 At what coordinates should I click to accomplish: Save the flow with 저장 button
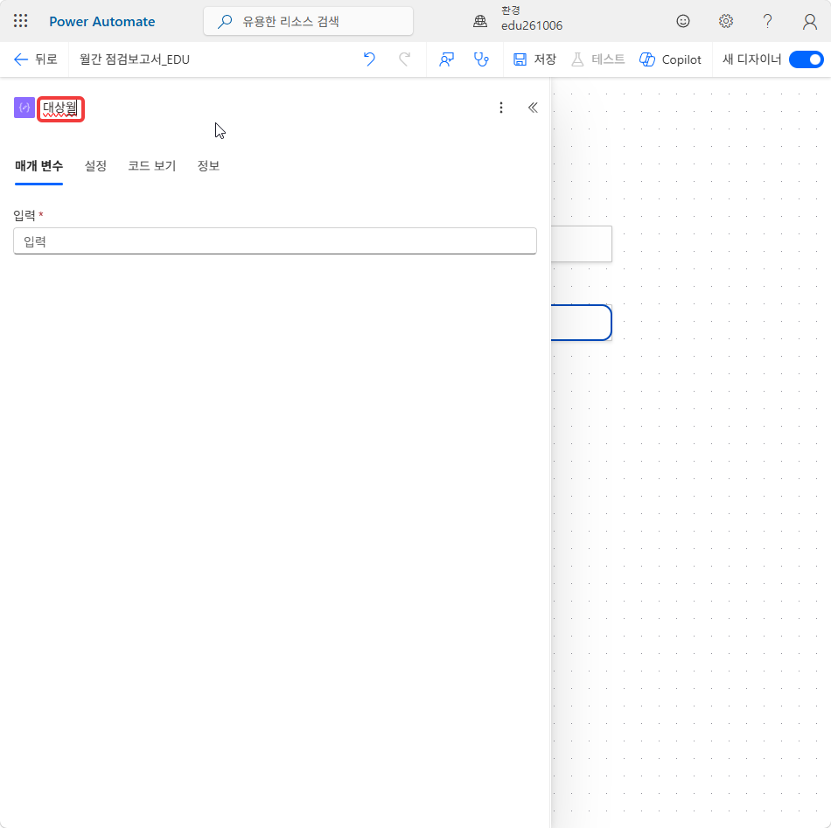pos(534,59)
